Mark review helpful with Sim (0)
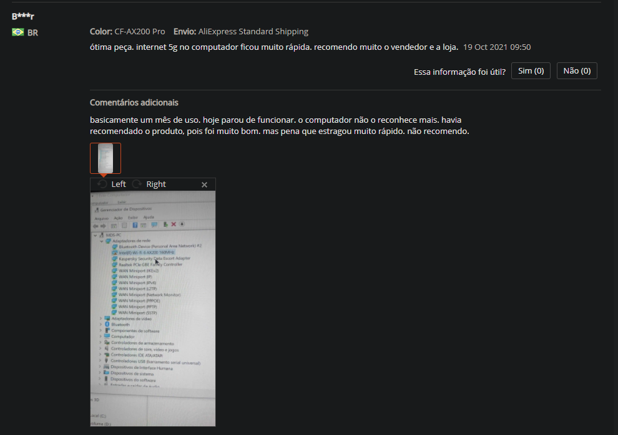The width and height of the screenshot is (618, 435). coord(531,71)
